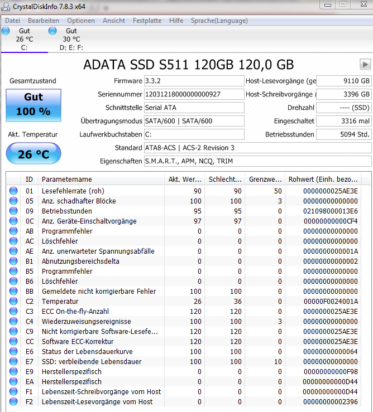The width and height of the screenshot is (373, 412).
Task: Click status orb for Status der Lebensdauerkurve
Action: (13, 351)
